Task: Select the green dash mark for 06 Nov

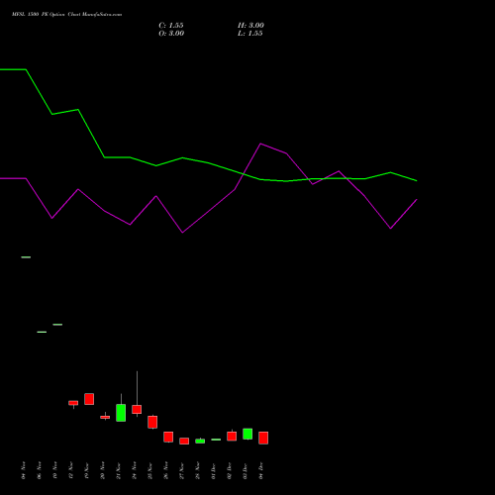Action: point(42,332)
